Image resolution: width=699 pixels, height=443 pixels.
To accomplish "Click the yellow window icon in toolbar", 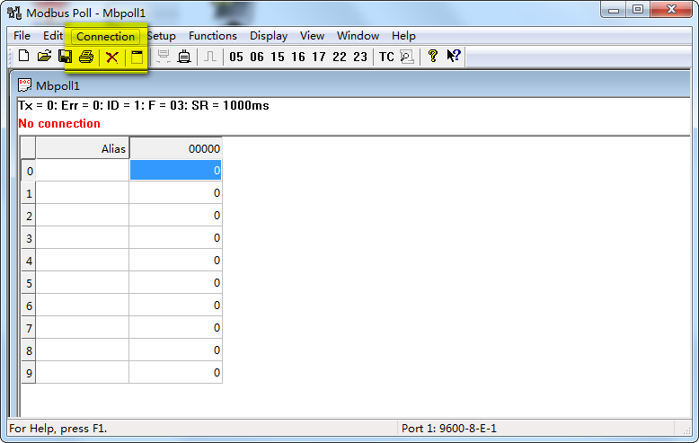I will tap(137, 58).
